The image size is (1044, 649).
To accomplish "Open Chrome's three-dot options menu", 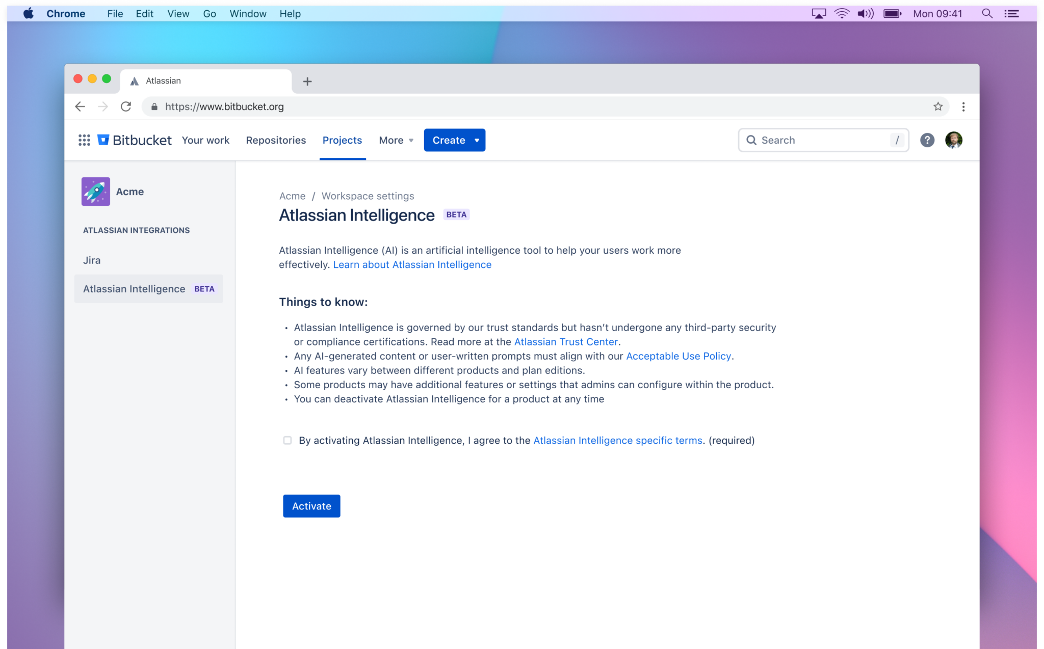I will [x=963, y=106].
